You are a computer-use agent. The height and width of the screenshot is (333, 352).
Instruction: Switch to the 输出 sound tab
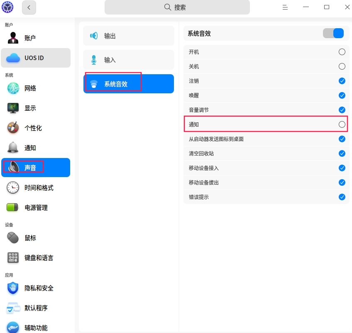coord(129,36)
